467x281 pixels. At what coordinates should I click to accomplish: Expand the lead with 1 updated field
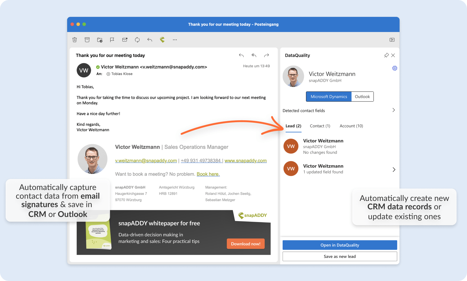(394, 169)
